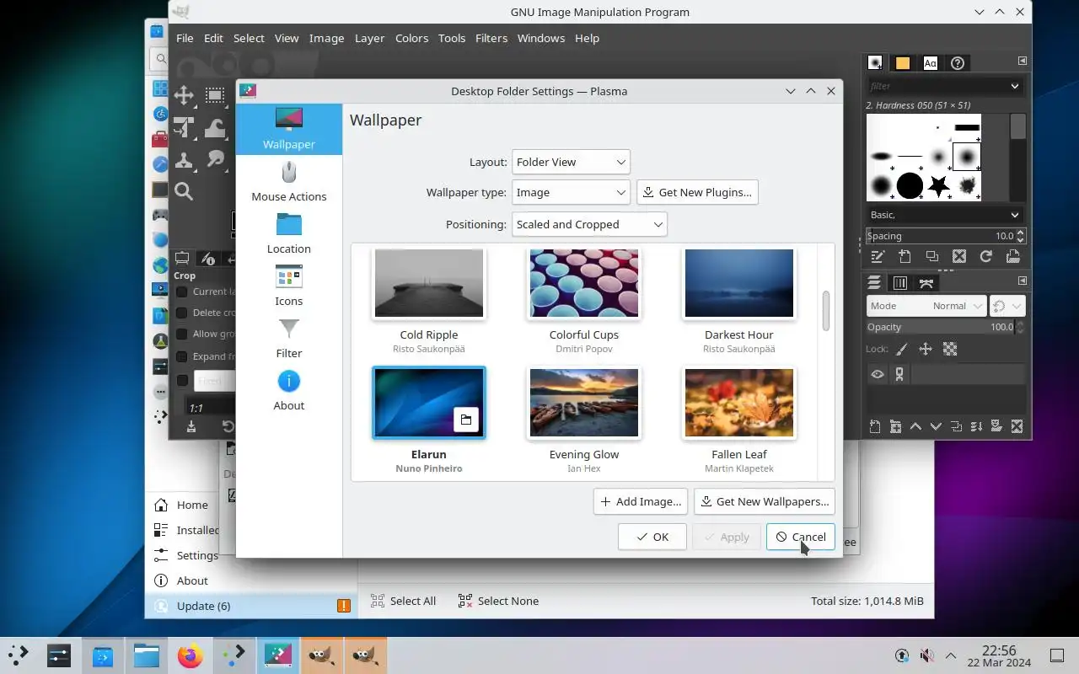Choose the Cold Ripple wallpaper thumbnail
The height and width of the screenshot is (674, 1079).
[x=429, y=283]
